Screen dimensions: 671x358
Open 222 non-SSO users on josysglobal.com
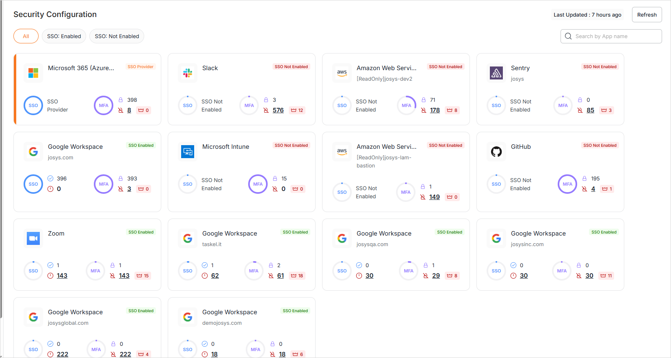tap(63, 354)
